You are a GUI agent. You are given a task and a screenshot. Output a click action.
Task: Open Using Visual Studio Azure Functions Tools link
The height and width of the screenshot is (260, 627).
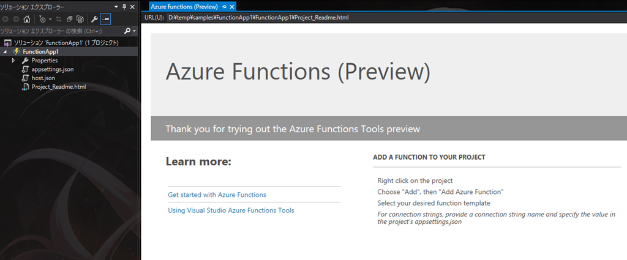pos(231,210)
